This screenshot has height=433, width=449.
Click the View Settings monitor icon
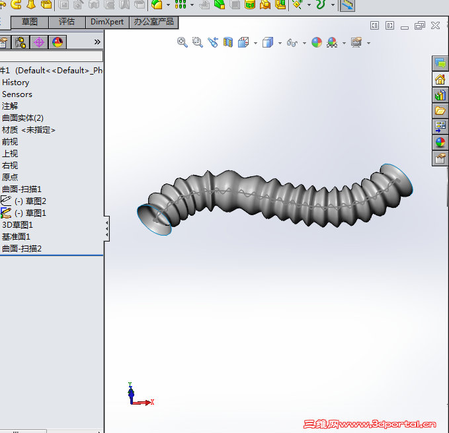[356, 42]
